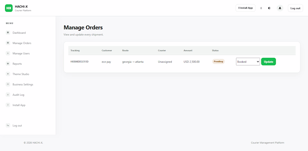Click the Log out button in header
308x151 pixels.
point(295,8)
